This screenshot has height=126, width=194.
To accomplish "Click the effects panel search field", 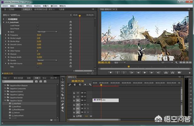I will (x=18, y=82).
